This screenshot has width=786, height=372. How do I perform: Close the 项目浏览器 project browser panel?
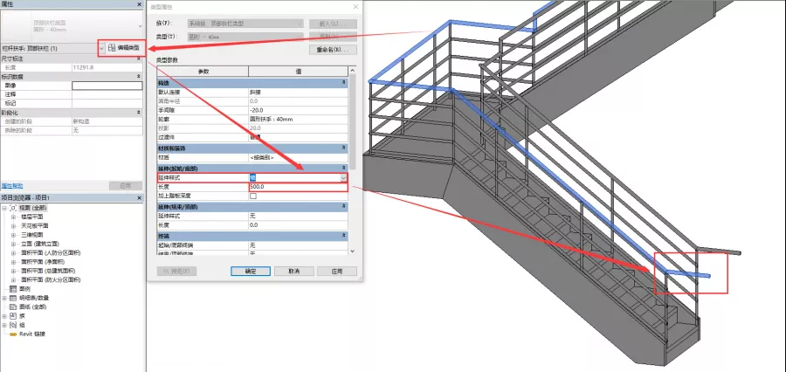pyautogui.click(x=140, y=197)
